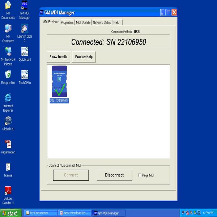Open Internet Explorer desktop icon
The image size is (217, 217).
(x=8, y=98)
